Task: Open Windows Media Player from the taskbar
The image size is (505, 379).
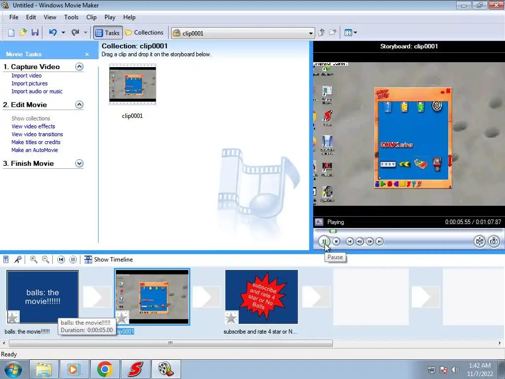Action: click(x=74, y=369)
